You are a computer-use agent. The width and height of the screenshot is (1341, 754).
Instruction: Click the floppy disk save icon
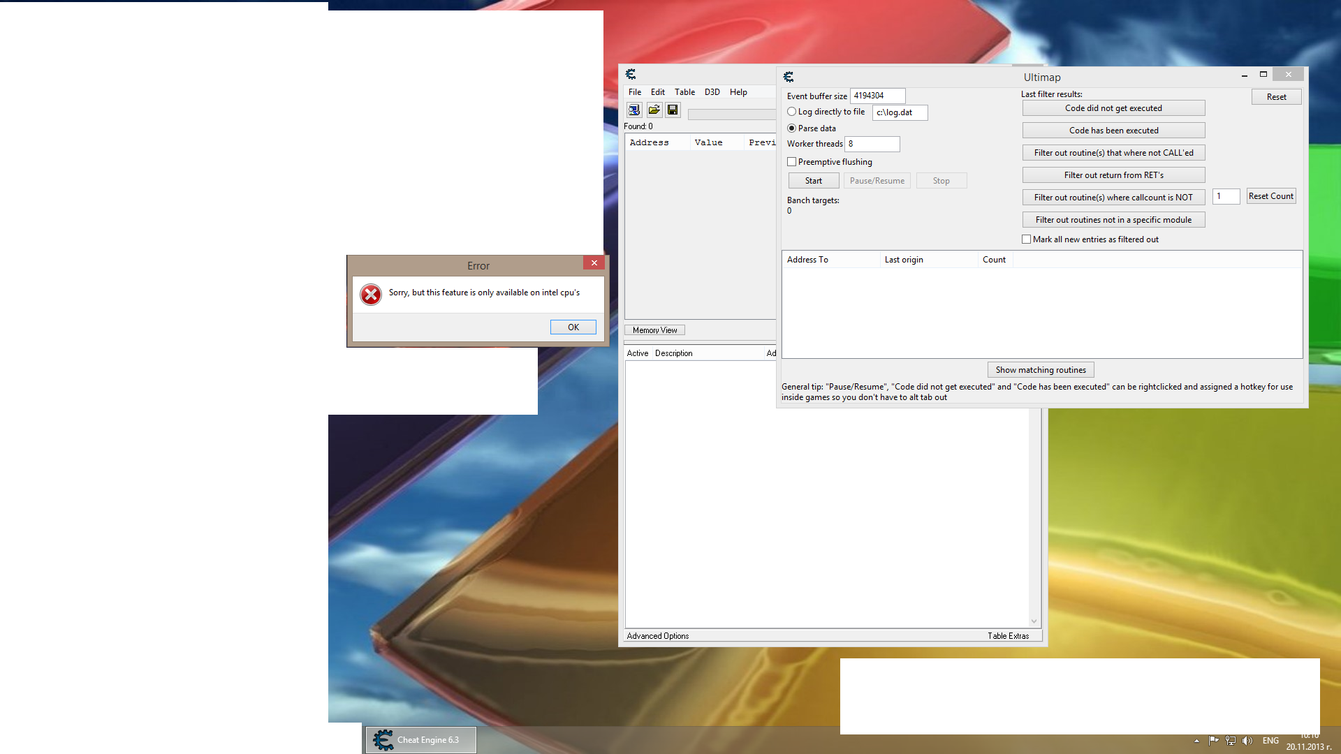coord(673,110)
